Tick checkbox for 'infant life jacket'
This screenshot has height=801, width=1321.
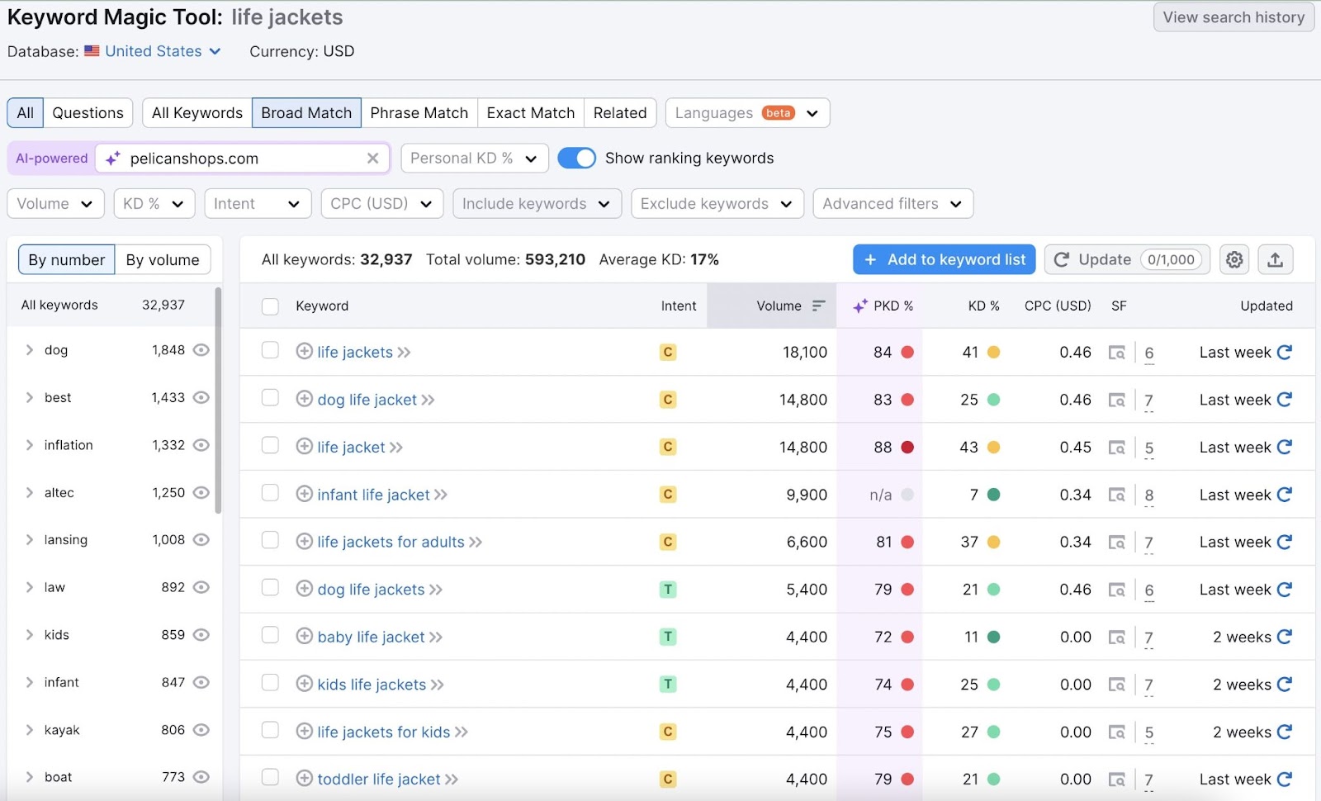[x=270, y=492]
